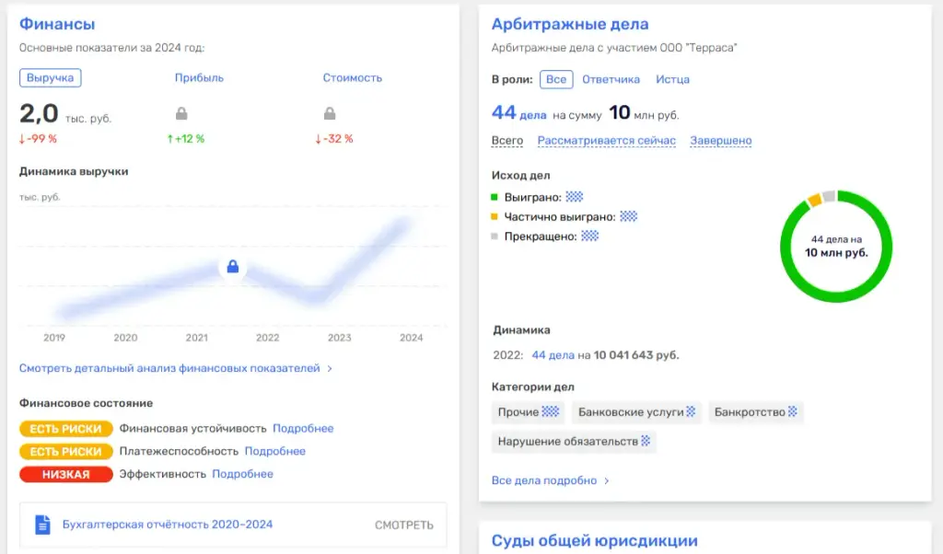
Task: Open Смотреть детальный анализ финансовых показателей
Action: point(169,368)
